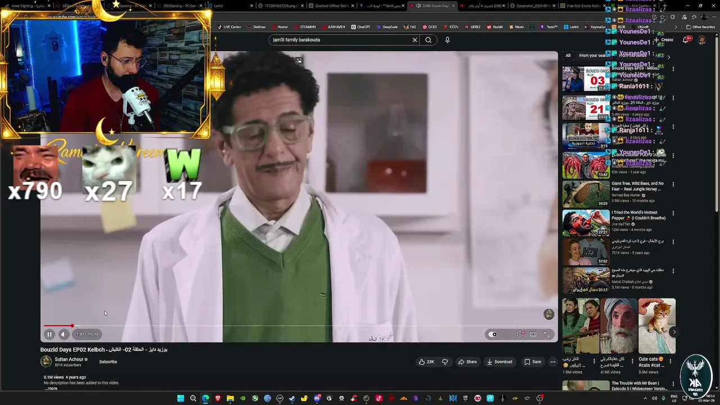Expand the video description with ...more
This screenshot has width=720, height=405.
point(51,388)
